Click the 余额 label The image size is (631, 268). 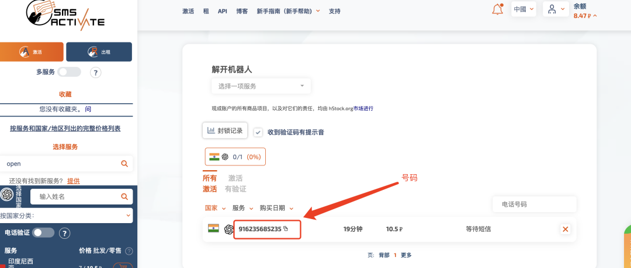point(580,6)
